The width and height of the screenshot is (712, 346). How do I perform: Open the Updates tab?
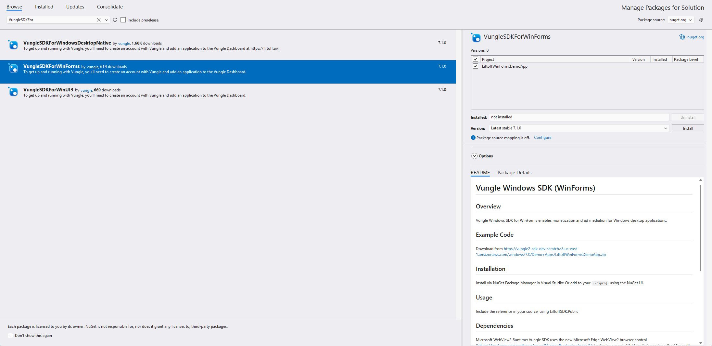pyautogui.click(x=75, y=7)
